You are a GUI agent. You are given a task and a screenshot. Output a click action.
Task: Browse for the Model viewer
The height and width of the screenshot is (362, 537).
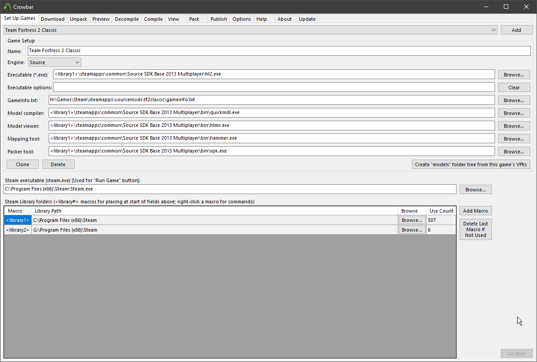pyautogui.click(x=514, y=126)
